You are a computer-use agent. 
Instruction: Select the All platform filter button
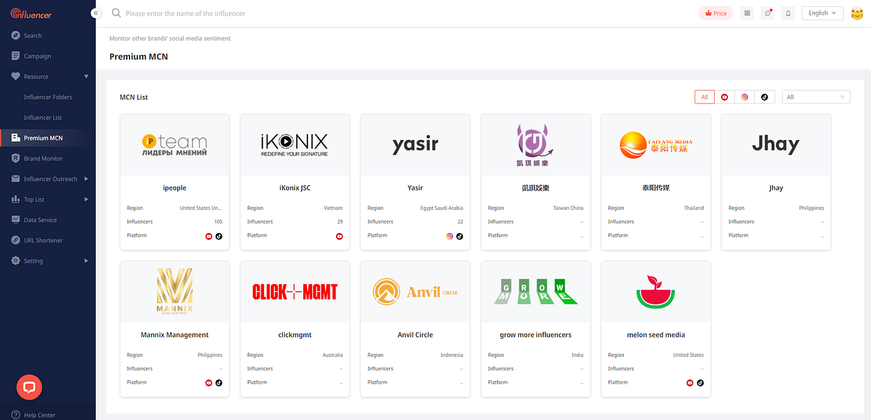point(704,97)
